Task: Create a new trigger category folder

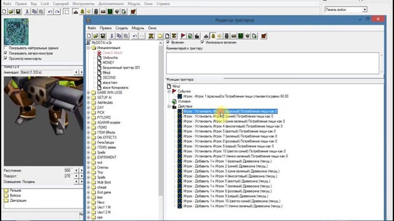Action: (x=160, y=36)
